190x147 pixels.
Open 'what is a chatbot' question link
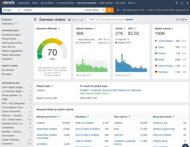(x=84, y=123)
